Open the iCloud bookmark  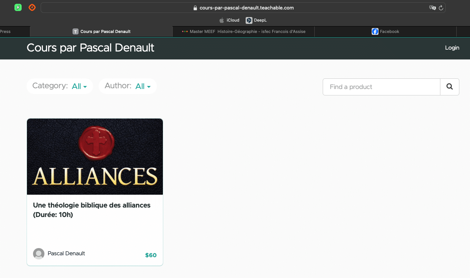229,20
